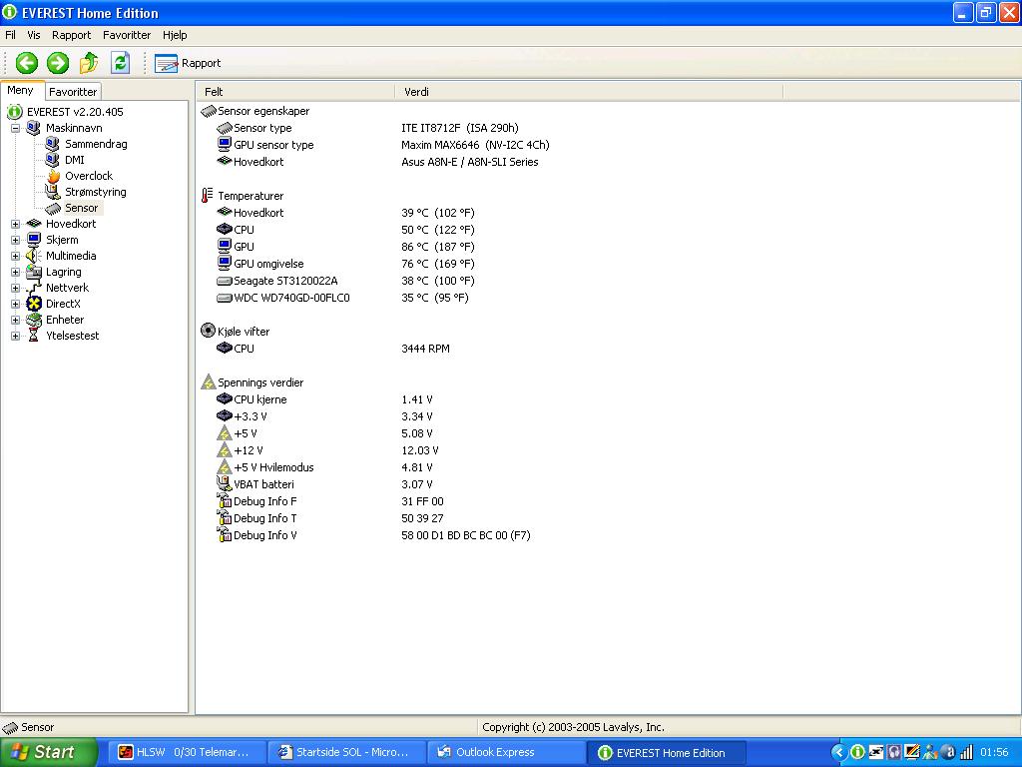The image size is (1022, 767).
Task: Click the Windows Start button
Action: click(48, 752)
